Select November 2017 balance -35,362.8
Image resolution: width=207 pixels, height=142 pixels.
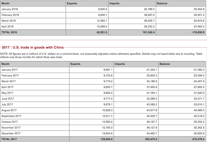(199, 127)
